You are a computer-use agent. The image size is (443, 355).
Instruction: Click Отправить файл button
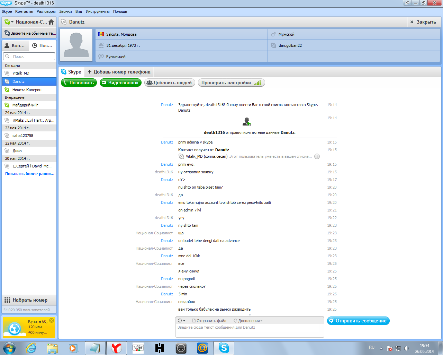coord(209,321)
